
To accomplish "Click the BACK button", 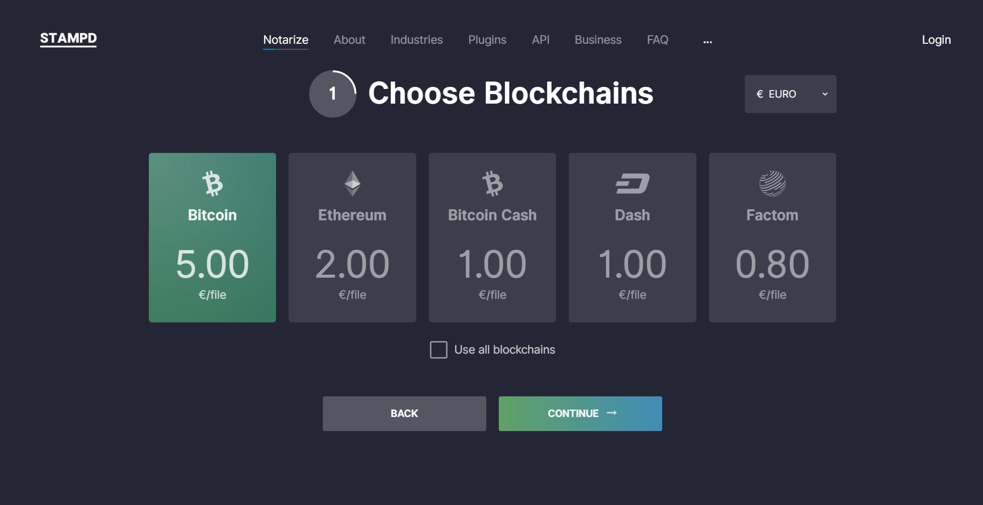I will [x=404, y=413].
